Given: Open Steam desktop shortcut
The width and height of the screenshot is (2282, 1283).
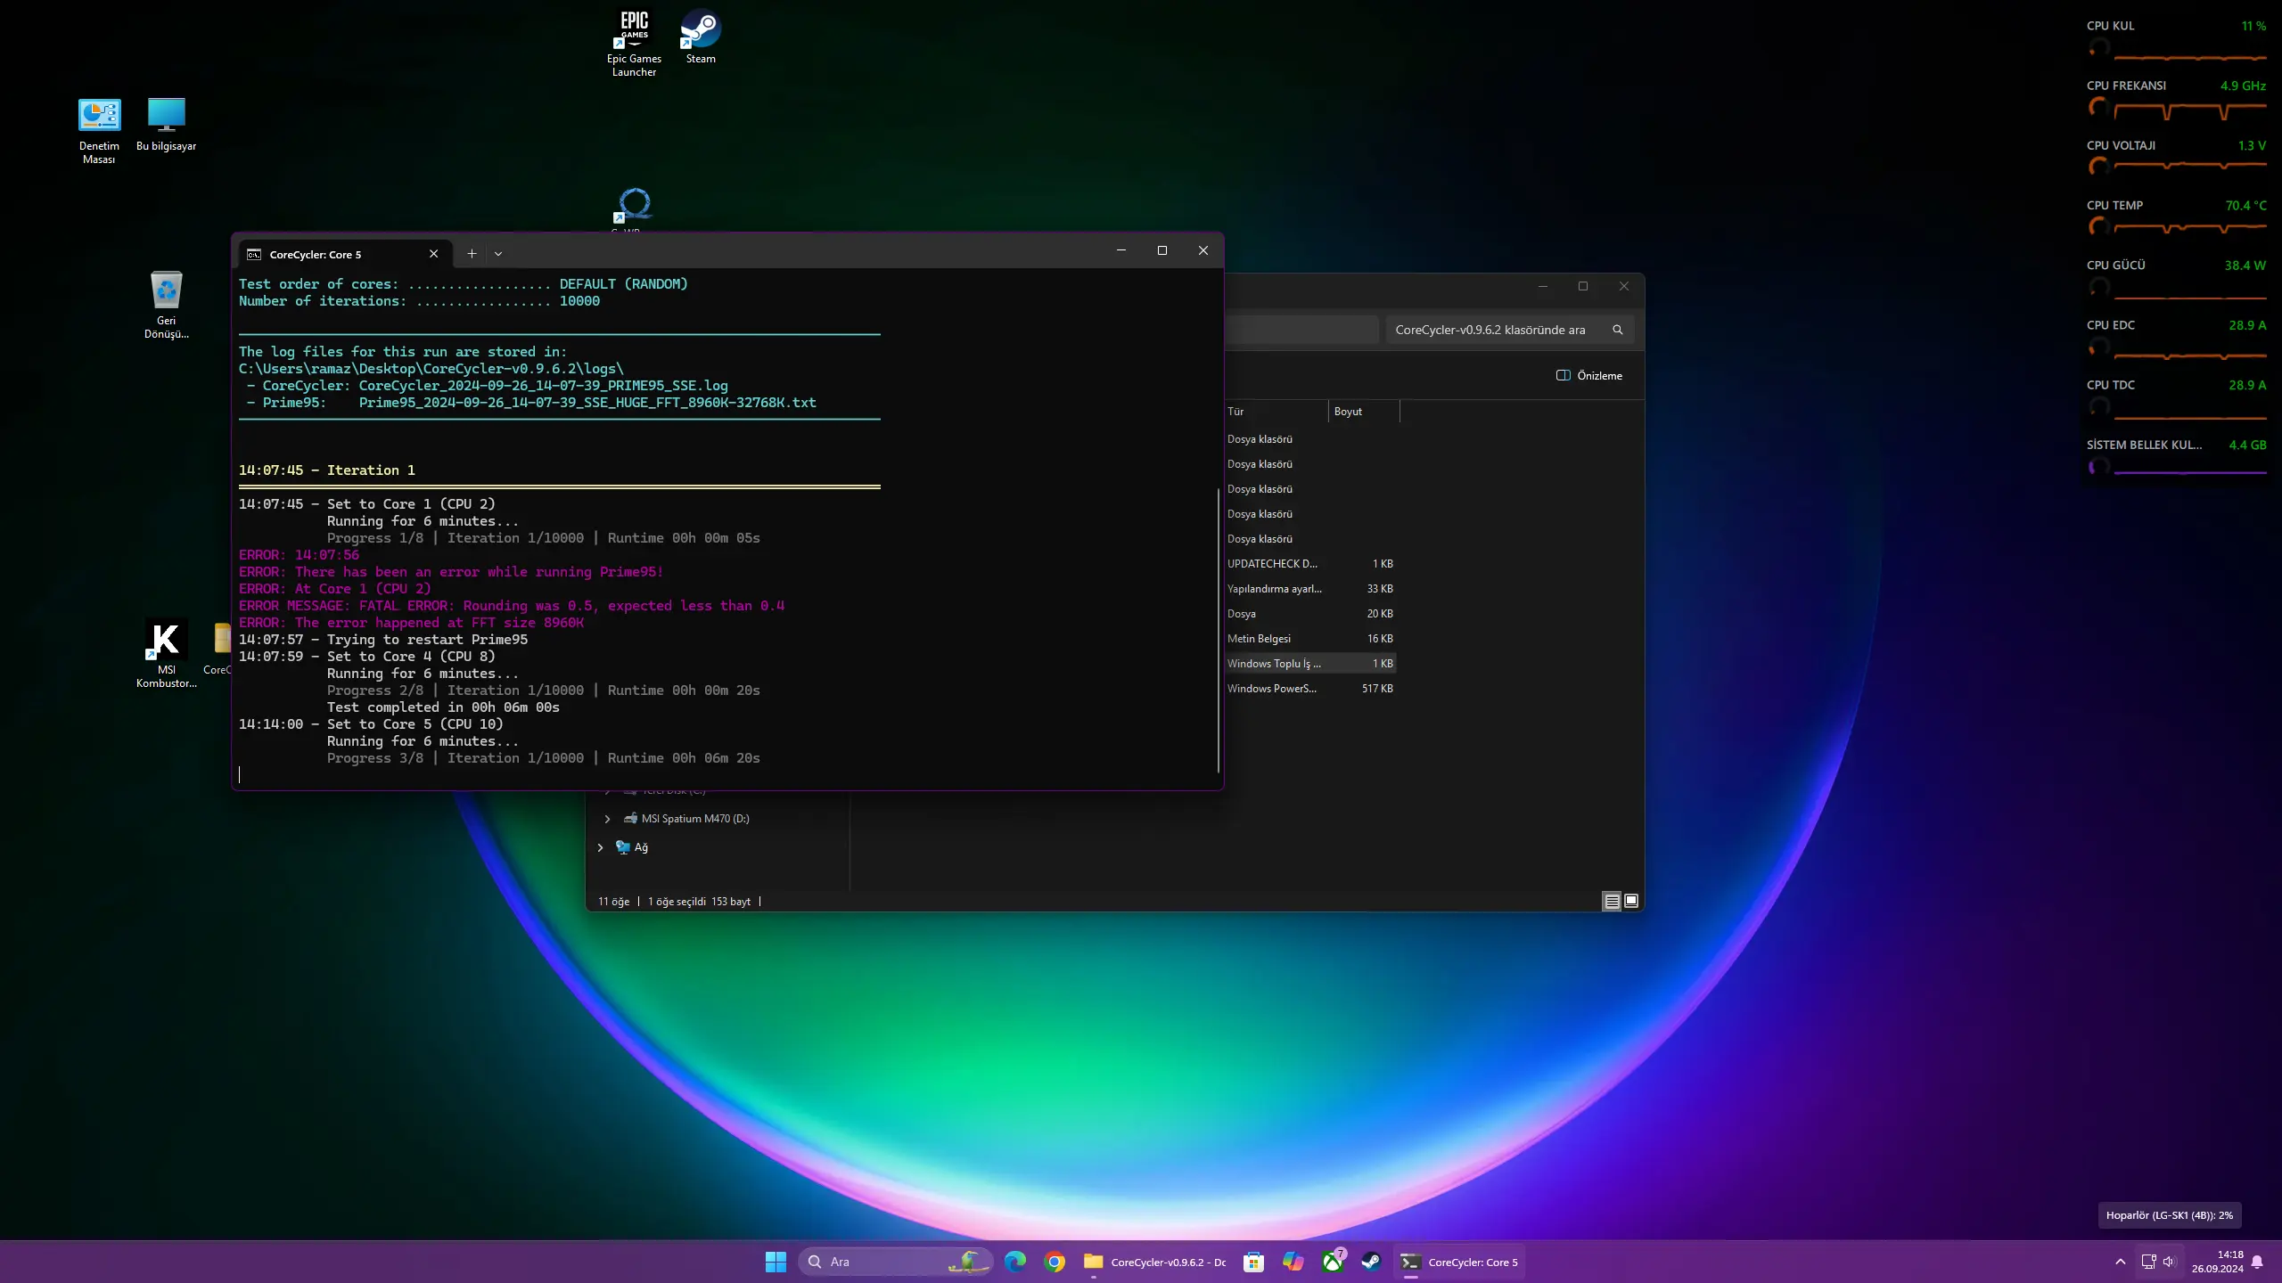Looking at the screenshot, I should [x=701, y=37].
